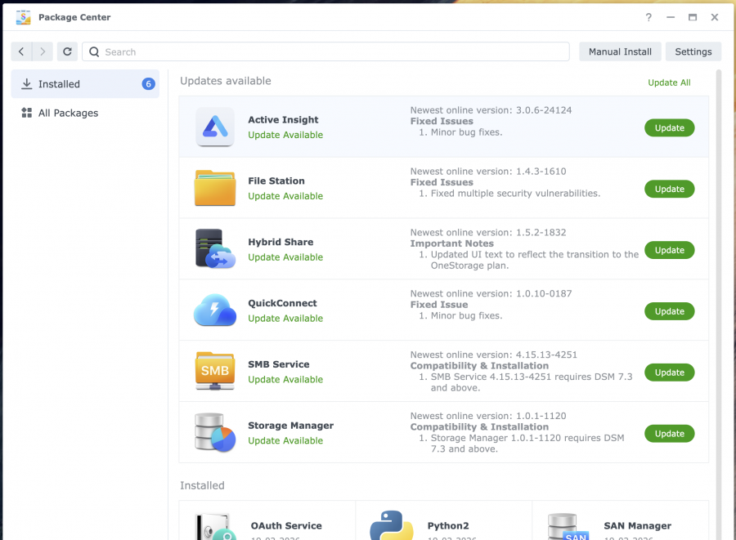The image size is (736, 540).
Task: Click version text 4.15.13-4251
Action: [x=546, y=355]
